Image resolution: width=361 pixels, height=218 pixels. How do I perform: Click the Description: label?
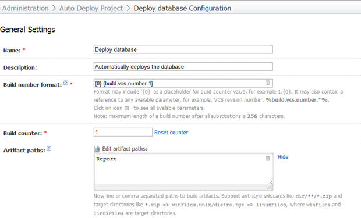(x=20, y=67)
